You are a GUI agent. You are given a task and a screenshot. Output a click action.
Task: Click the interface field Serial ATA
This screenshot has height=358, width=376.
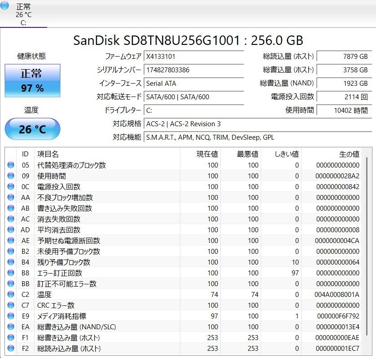coord(194,83)
